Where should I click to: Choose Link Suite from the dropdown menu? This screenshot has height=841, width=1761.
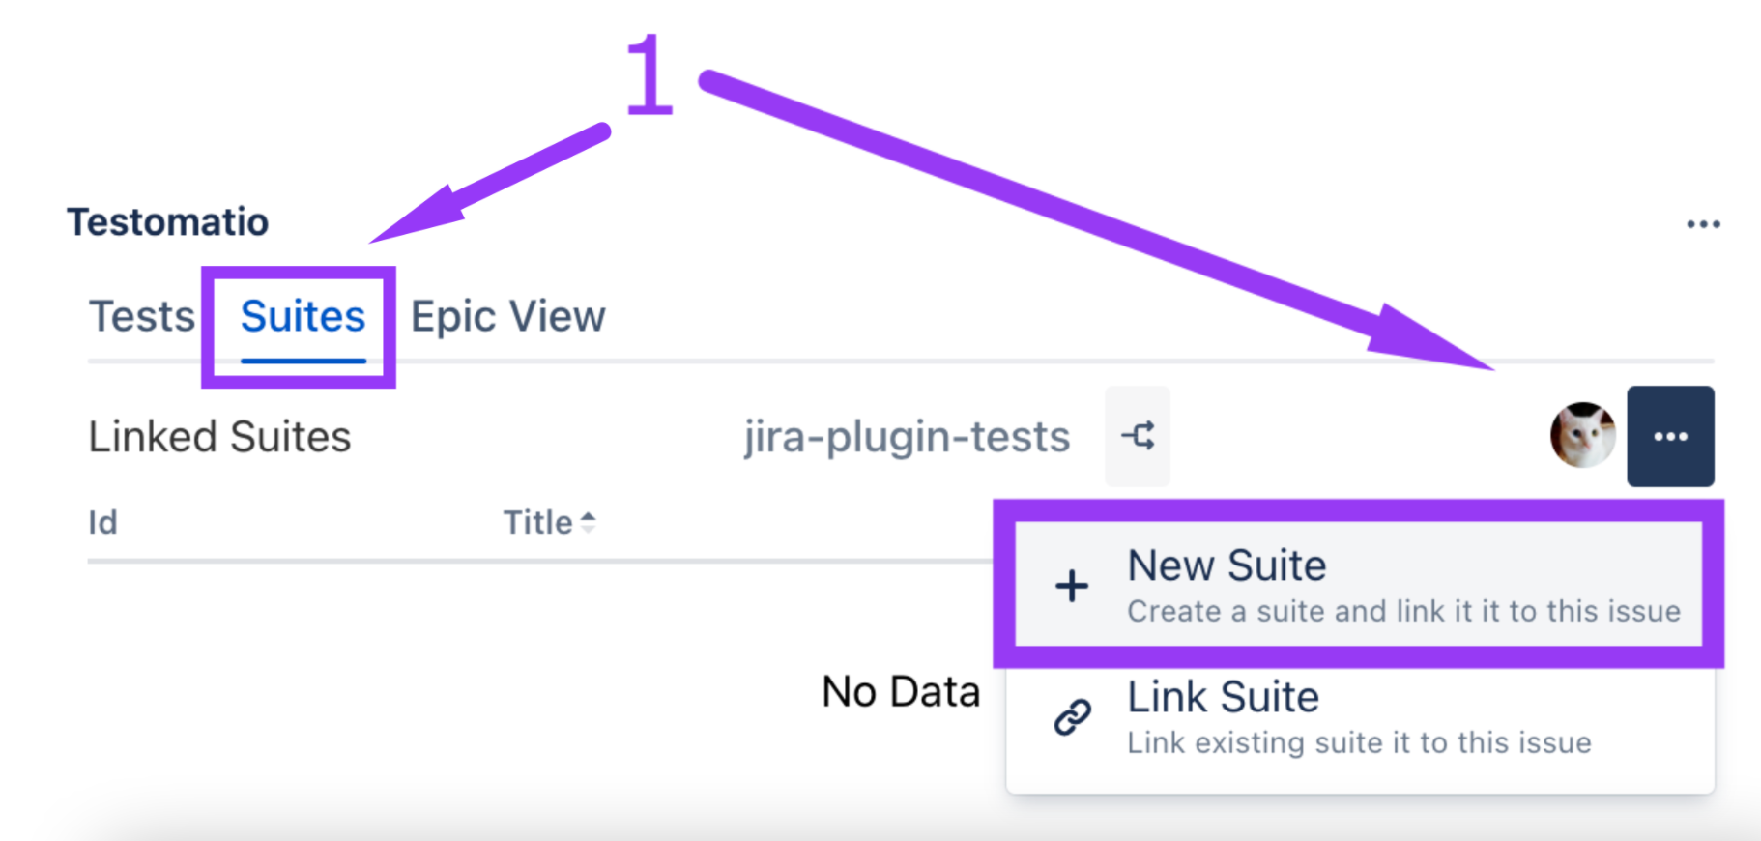1223,697
